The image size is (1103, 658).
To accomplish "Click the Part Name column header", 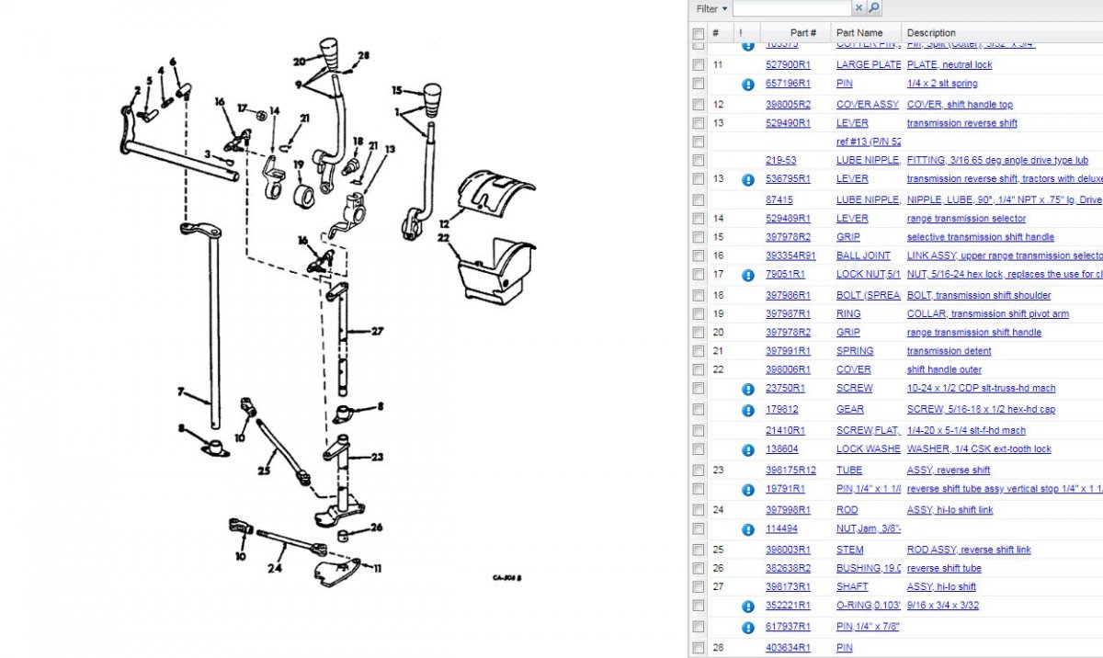I will 859,33.
